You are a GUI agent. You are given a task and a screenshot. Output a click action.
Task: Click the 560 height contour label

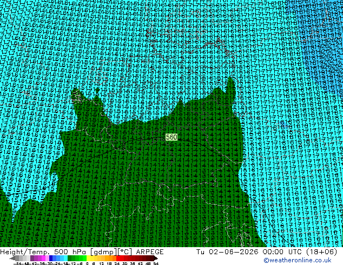pos(171,137)
